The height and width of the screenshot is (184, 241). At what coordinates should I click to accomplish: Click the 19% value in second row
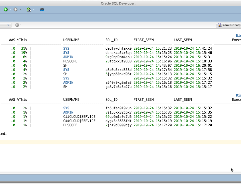[x=24, y=53]
